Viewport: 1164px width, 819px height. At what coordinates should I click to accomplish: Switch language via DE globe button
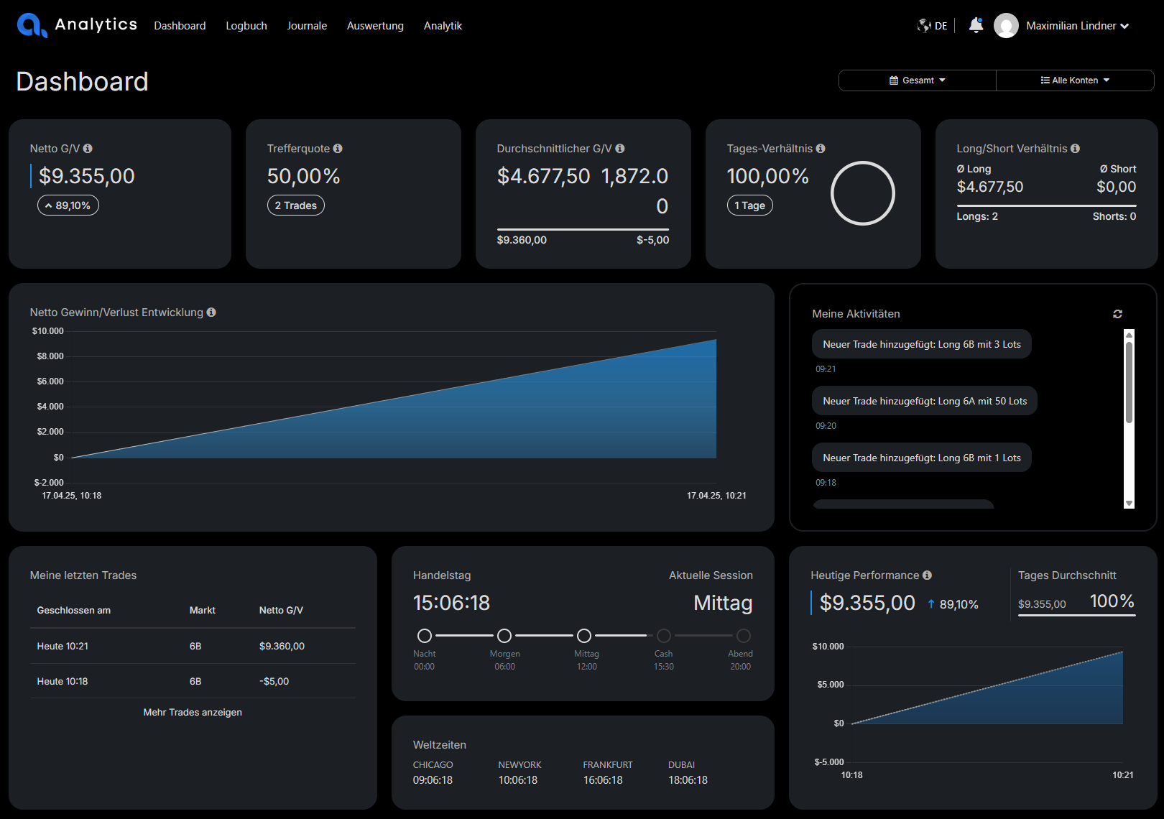point(932,26)
